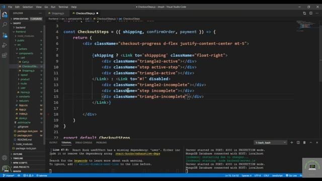Open README.md in the explorer
Screen dimensions: 322x181
(x=25, y=140)
